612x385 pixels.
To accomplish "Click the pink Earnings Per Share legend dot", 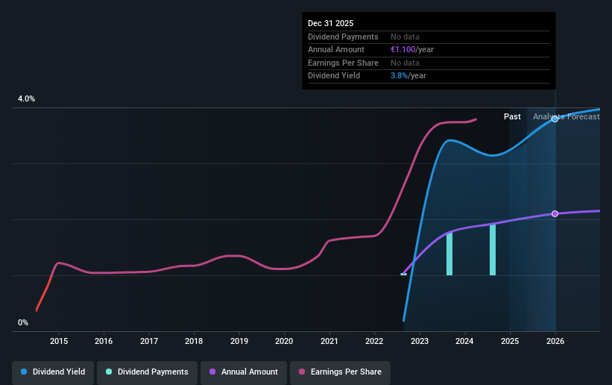I will tap(303, 372).
